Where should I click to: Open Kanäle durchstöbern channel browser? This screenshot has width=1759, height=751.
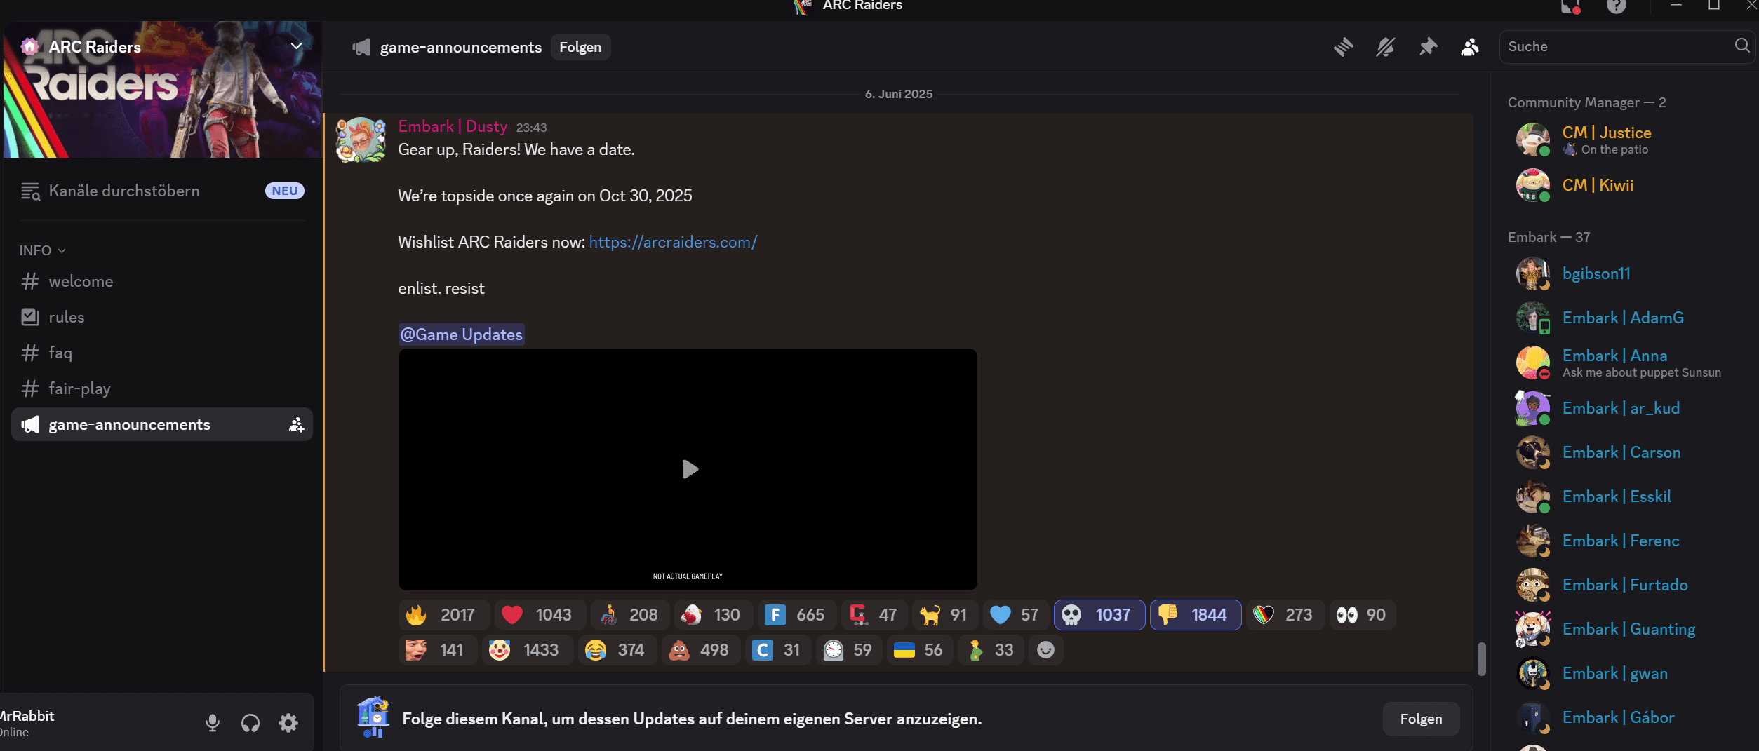(x=162, y=191)
